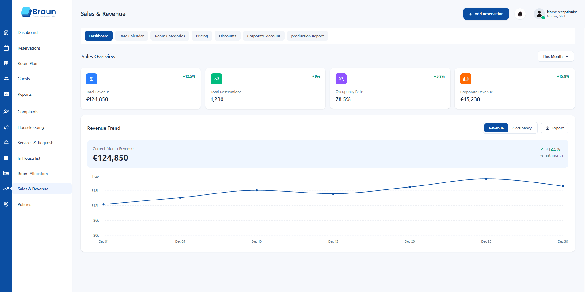Screen dimensions: 585x292
Task: Click the Sales & Revenue trend icon
Action: 6,189
